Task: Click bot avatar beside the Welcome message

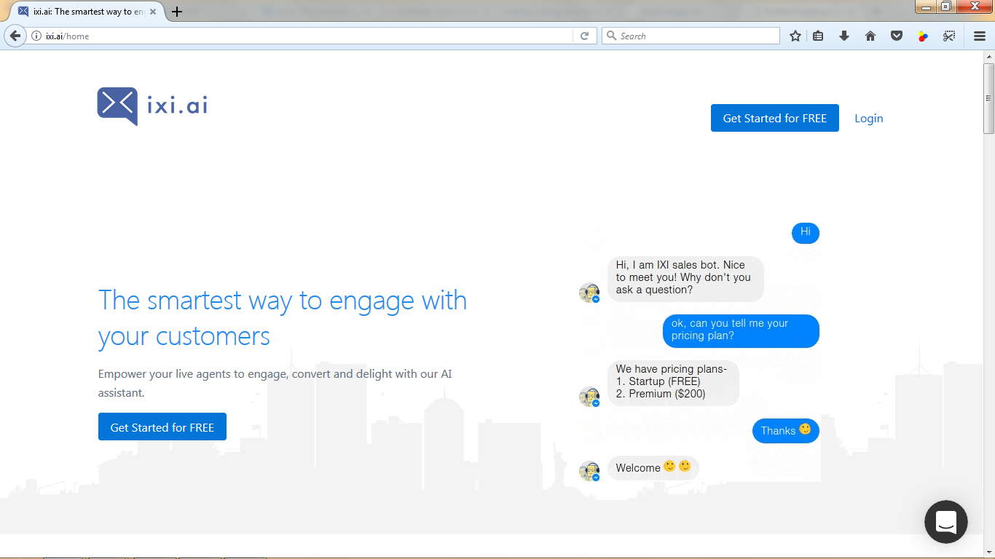Action: pyautogui.click(x=589, y=471)
